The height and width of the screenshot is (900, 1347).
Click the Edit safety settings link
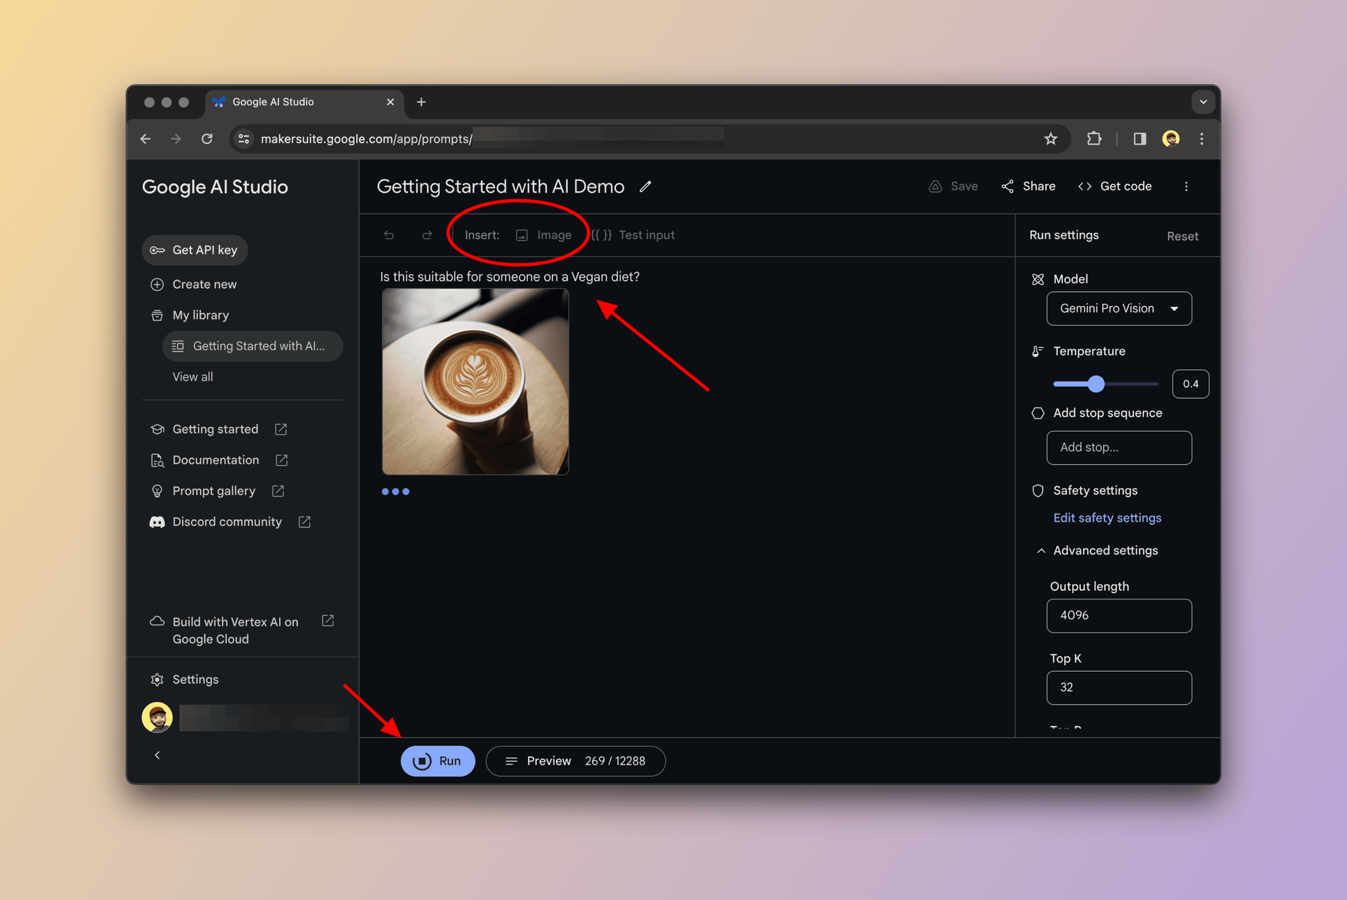coord(1106,517)
